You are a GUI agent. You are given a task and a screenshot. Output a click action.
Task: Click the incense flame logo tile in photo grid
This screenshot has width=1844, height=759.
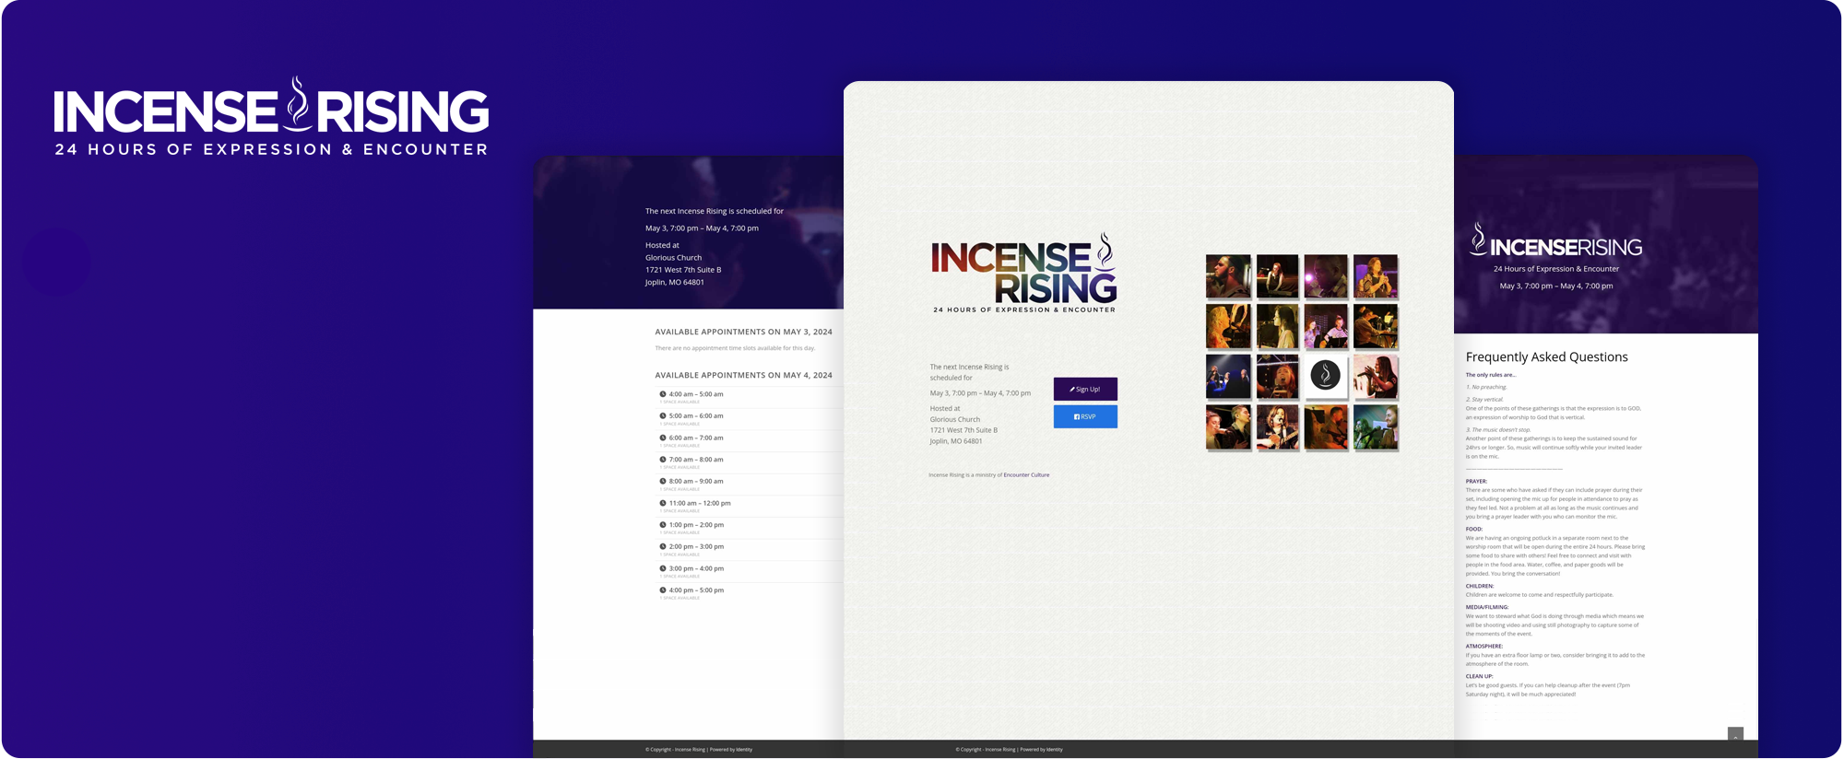(x=1326, y=376)
